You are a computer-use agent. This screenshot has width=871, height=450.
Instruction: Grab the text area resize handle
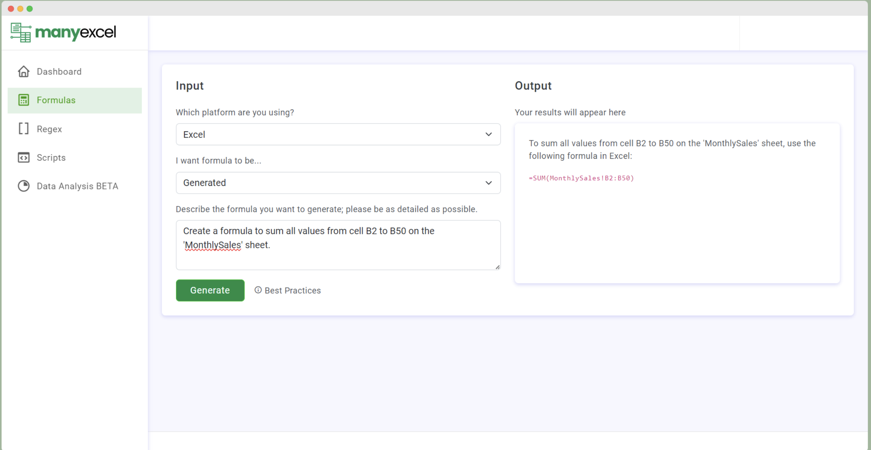click(497, 267)
